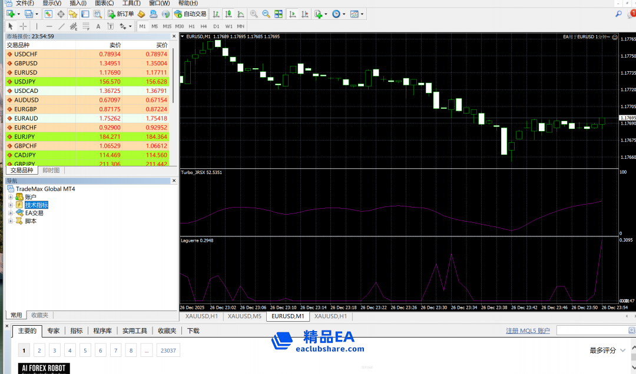Enable the M15 timeframe button
Image resolution: width=636 pixels, height=374 pixels.
tap(167, 26)
